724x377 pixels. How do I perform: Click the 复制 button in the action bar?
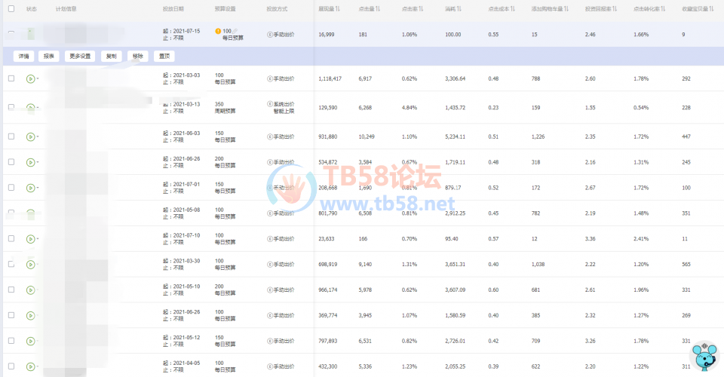[112, 57]
